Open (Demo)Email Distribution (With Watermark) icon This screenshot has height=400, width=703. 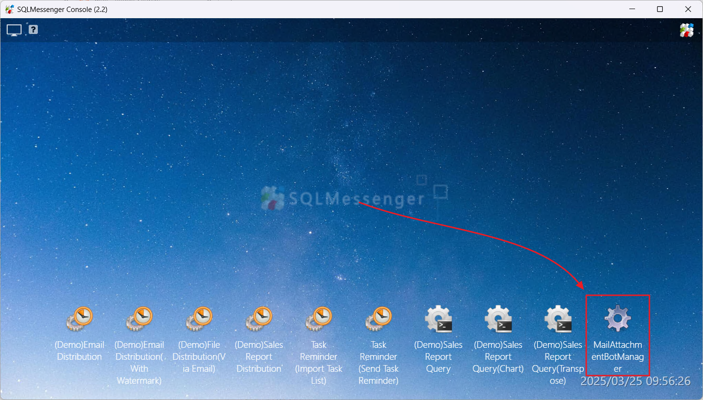click(x=139, y=319)
